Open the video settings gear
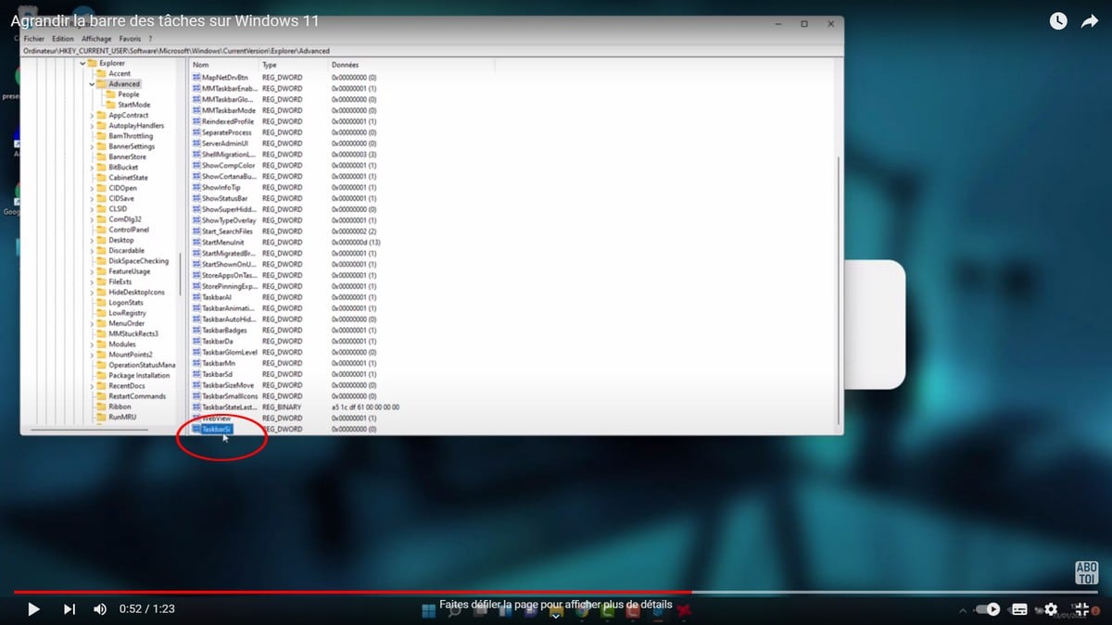Image resolution: width=1112 pixels, height=625 pixels. [1051, 609]
